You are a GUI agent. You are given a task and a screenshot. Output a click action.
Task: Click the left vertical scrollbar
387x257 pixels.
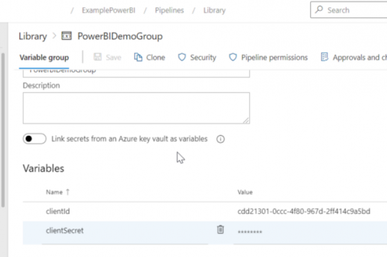3,130
